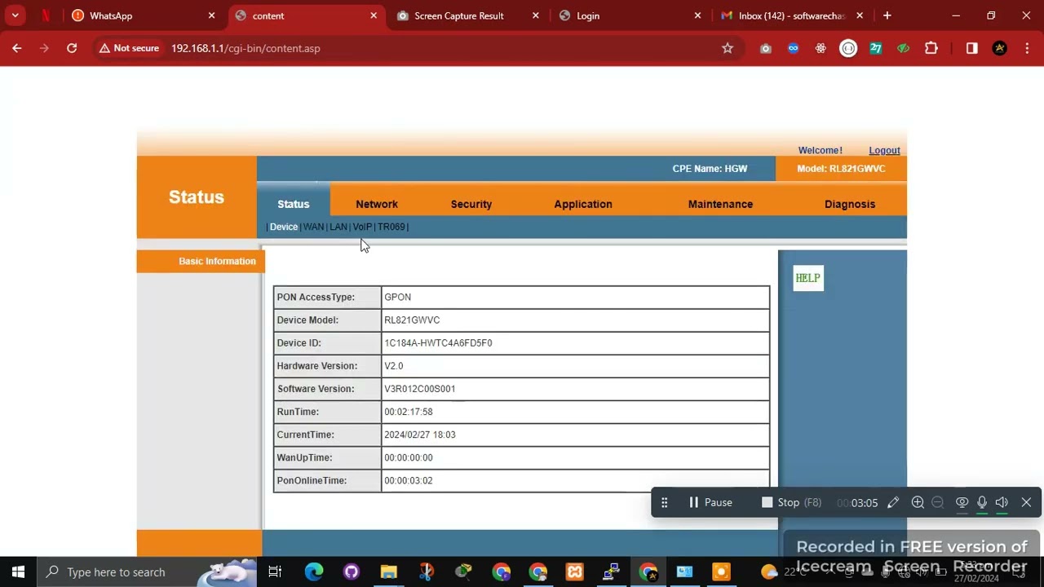The height and width of the screenshot is (587, 1044).
Task: Toggle the recorder webcam
Action: pos(962,502)
